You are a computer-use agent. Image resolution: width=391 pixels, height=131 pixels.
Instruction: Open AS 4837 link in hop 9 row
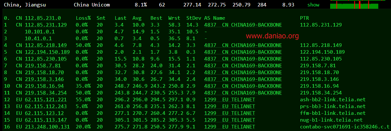243,79
